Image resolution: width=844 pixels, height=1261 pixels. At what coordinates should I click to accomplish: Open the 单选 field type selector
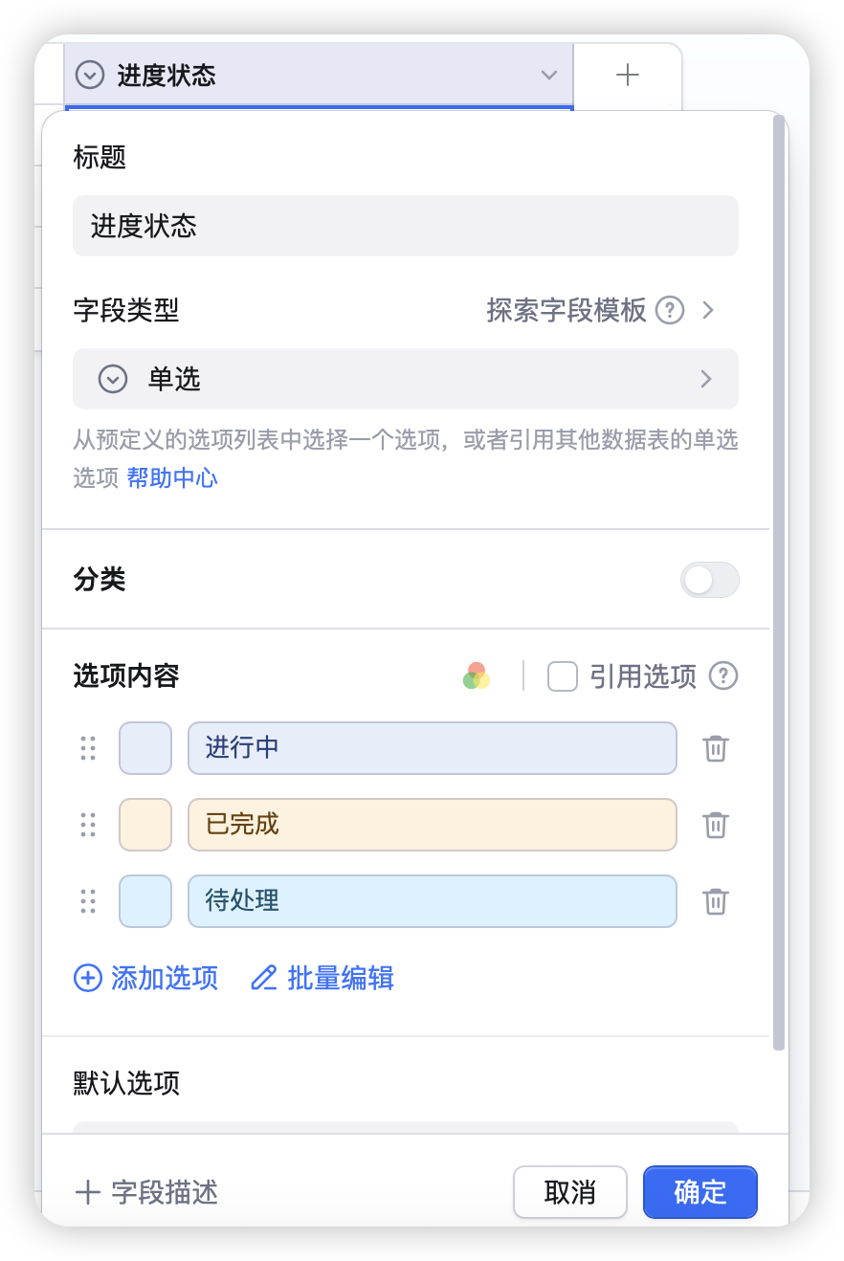pyautogui.click(x=406, y=379)
